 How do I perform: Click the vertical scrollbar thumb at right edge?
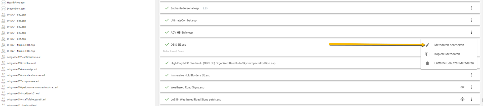pyautogui.click(x=482, y=100)
